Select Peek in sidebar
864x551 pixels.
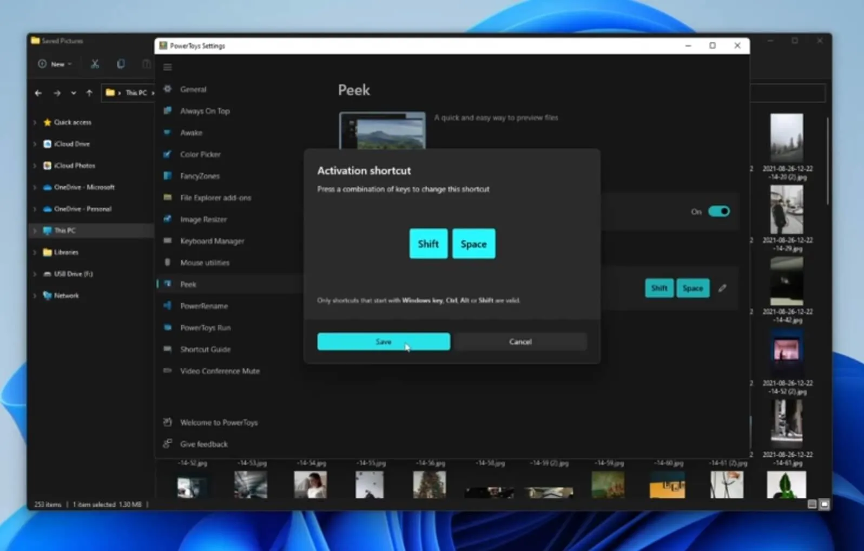click(x=230, y=284)
